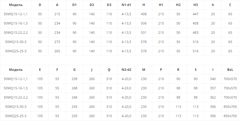The width and height of the screenshot is (239, 121).
Task: Click the Q column header in bottom table
Action: tap(109, 70)
